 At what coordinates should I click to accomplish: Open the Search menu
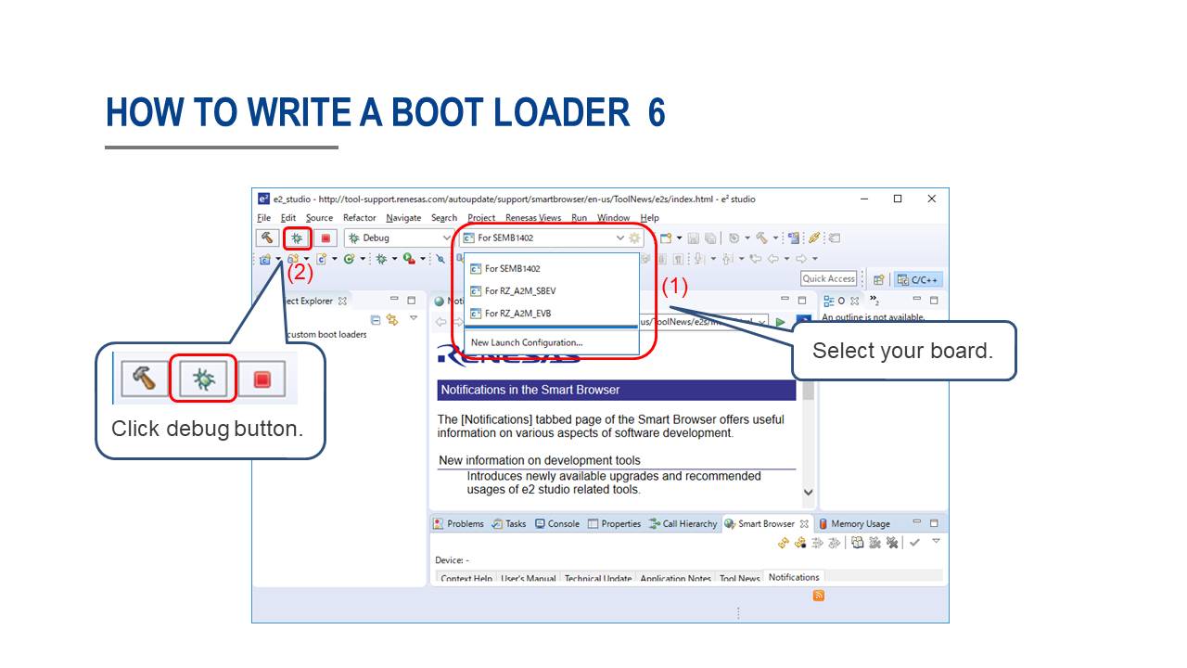[x=444, y=218]
